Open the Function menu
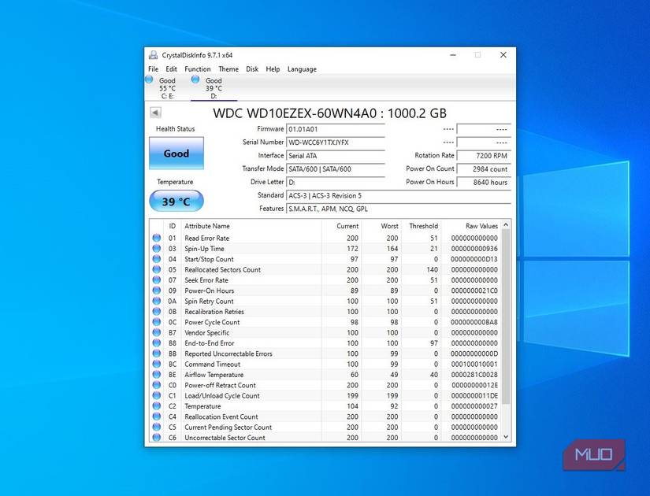This screenshot has height=496, width=650. (197, 68)
